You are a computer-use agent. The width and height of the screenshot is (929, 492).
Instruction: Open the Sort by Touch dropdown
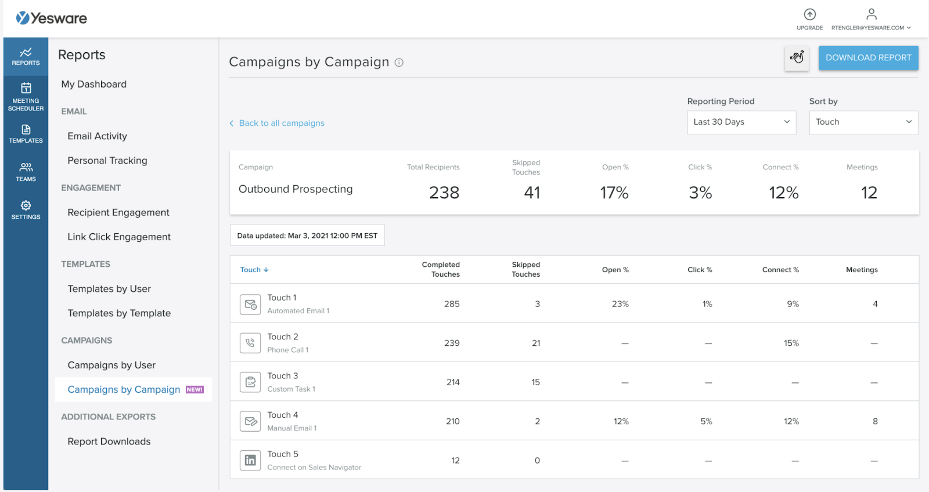pyautogui.click(x=863, y=122)
